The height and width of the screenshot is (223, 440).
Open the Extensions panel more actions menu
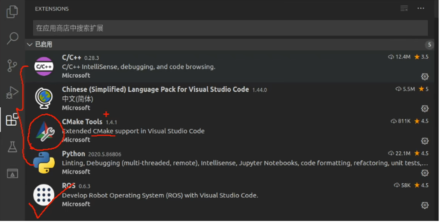click(421, 8)
